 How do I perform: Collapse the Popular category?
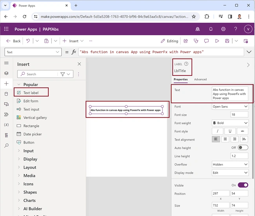19,85
